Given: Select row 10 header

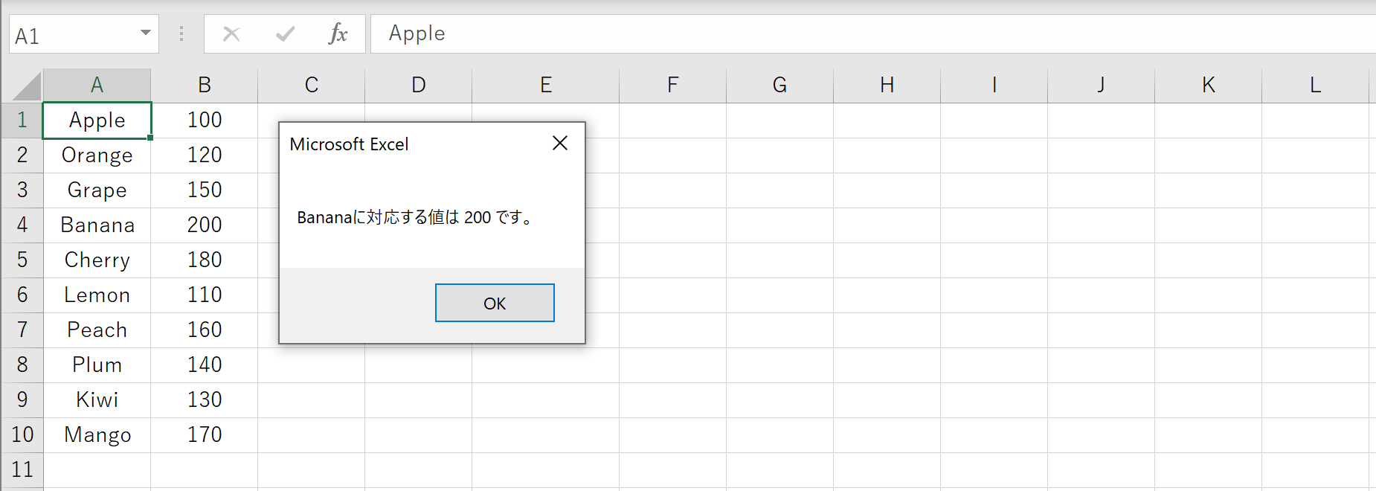Looking at the screenshot, I should 22,434.
